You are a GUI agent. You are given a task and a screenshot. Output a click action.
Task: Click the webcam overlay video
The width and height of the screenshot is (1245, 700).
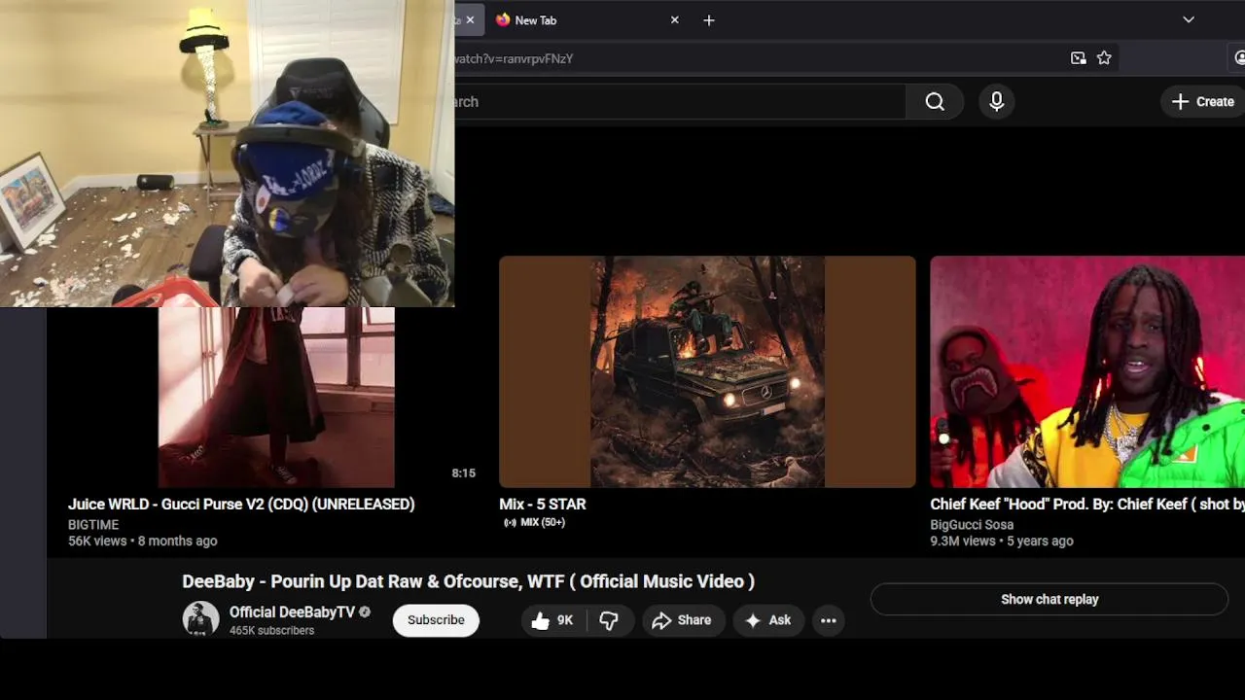click(227, 154)
